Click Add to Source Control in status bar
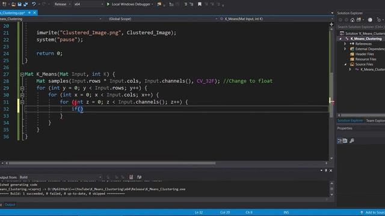This screenshot has height=216, width=385. tap(372, 212)
